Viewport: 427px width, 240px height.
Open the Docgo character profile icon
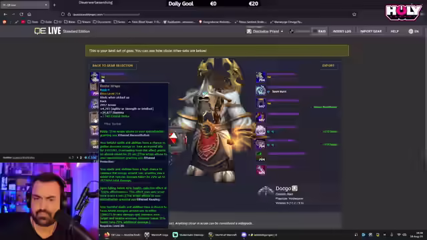tap(266, 191)
